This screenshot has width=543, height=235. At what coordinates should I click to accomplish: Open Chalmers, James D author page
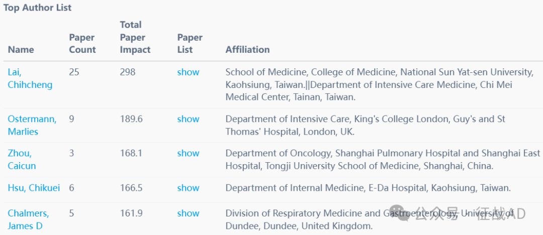coord(28,219)
